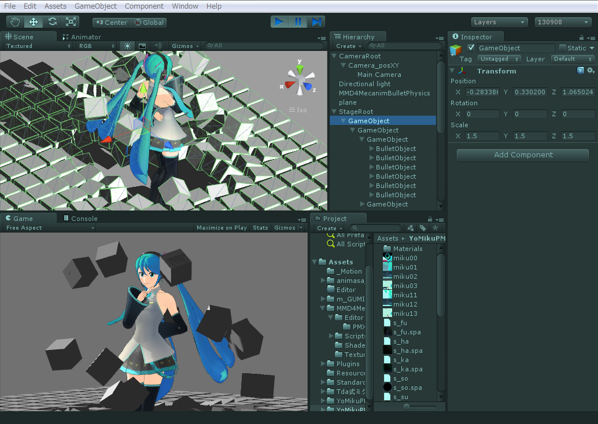This screenshot has height=424, width=598.
Task: Select the Scale tool
Action: point(71,22)
